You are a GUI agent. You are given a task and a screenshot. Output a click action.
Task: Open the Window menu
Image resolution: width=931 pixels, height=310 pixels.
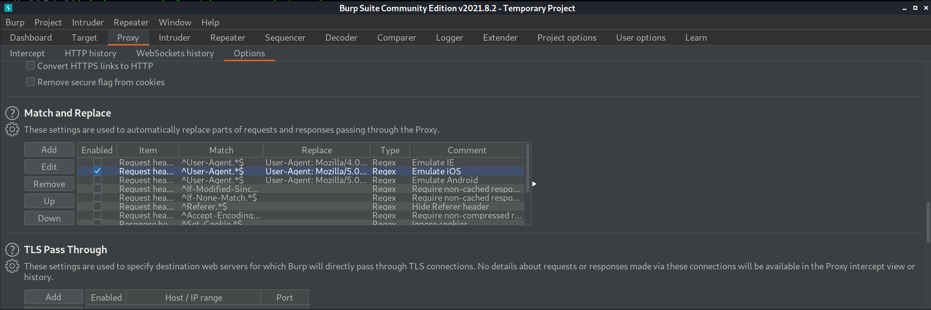click(175, 23)
